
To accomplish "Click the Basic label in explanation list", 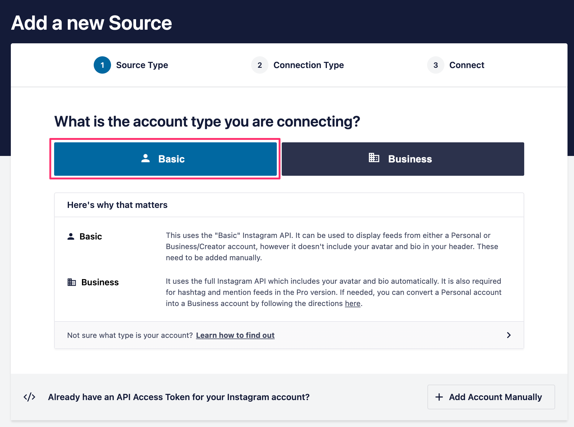I will pyautogui.click(x=91, y=236).
